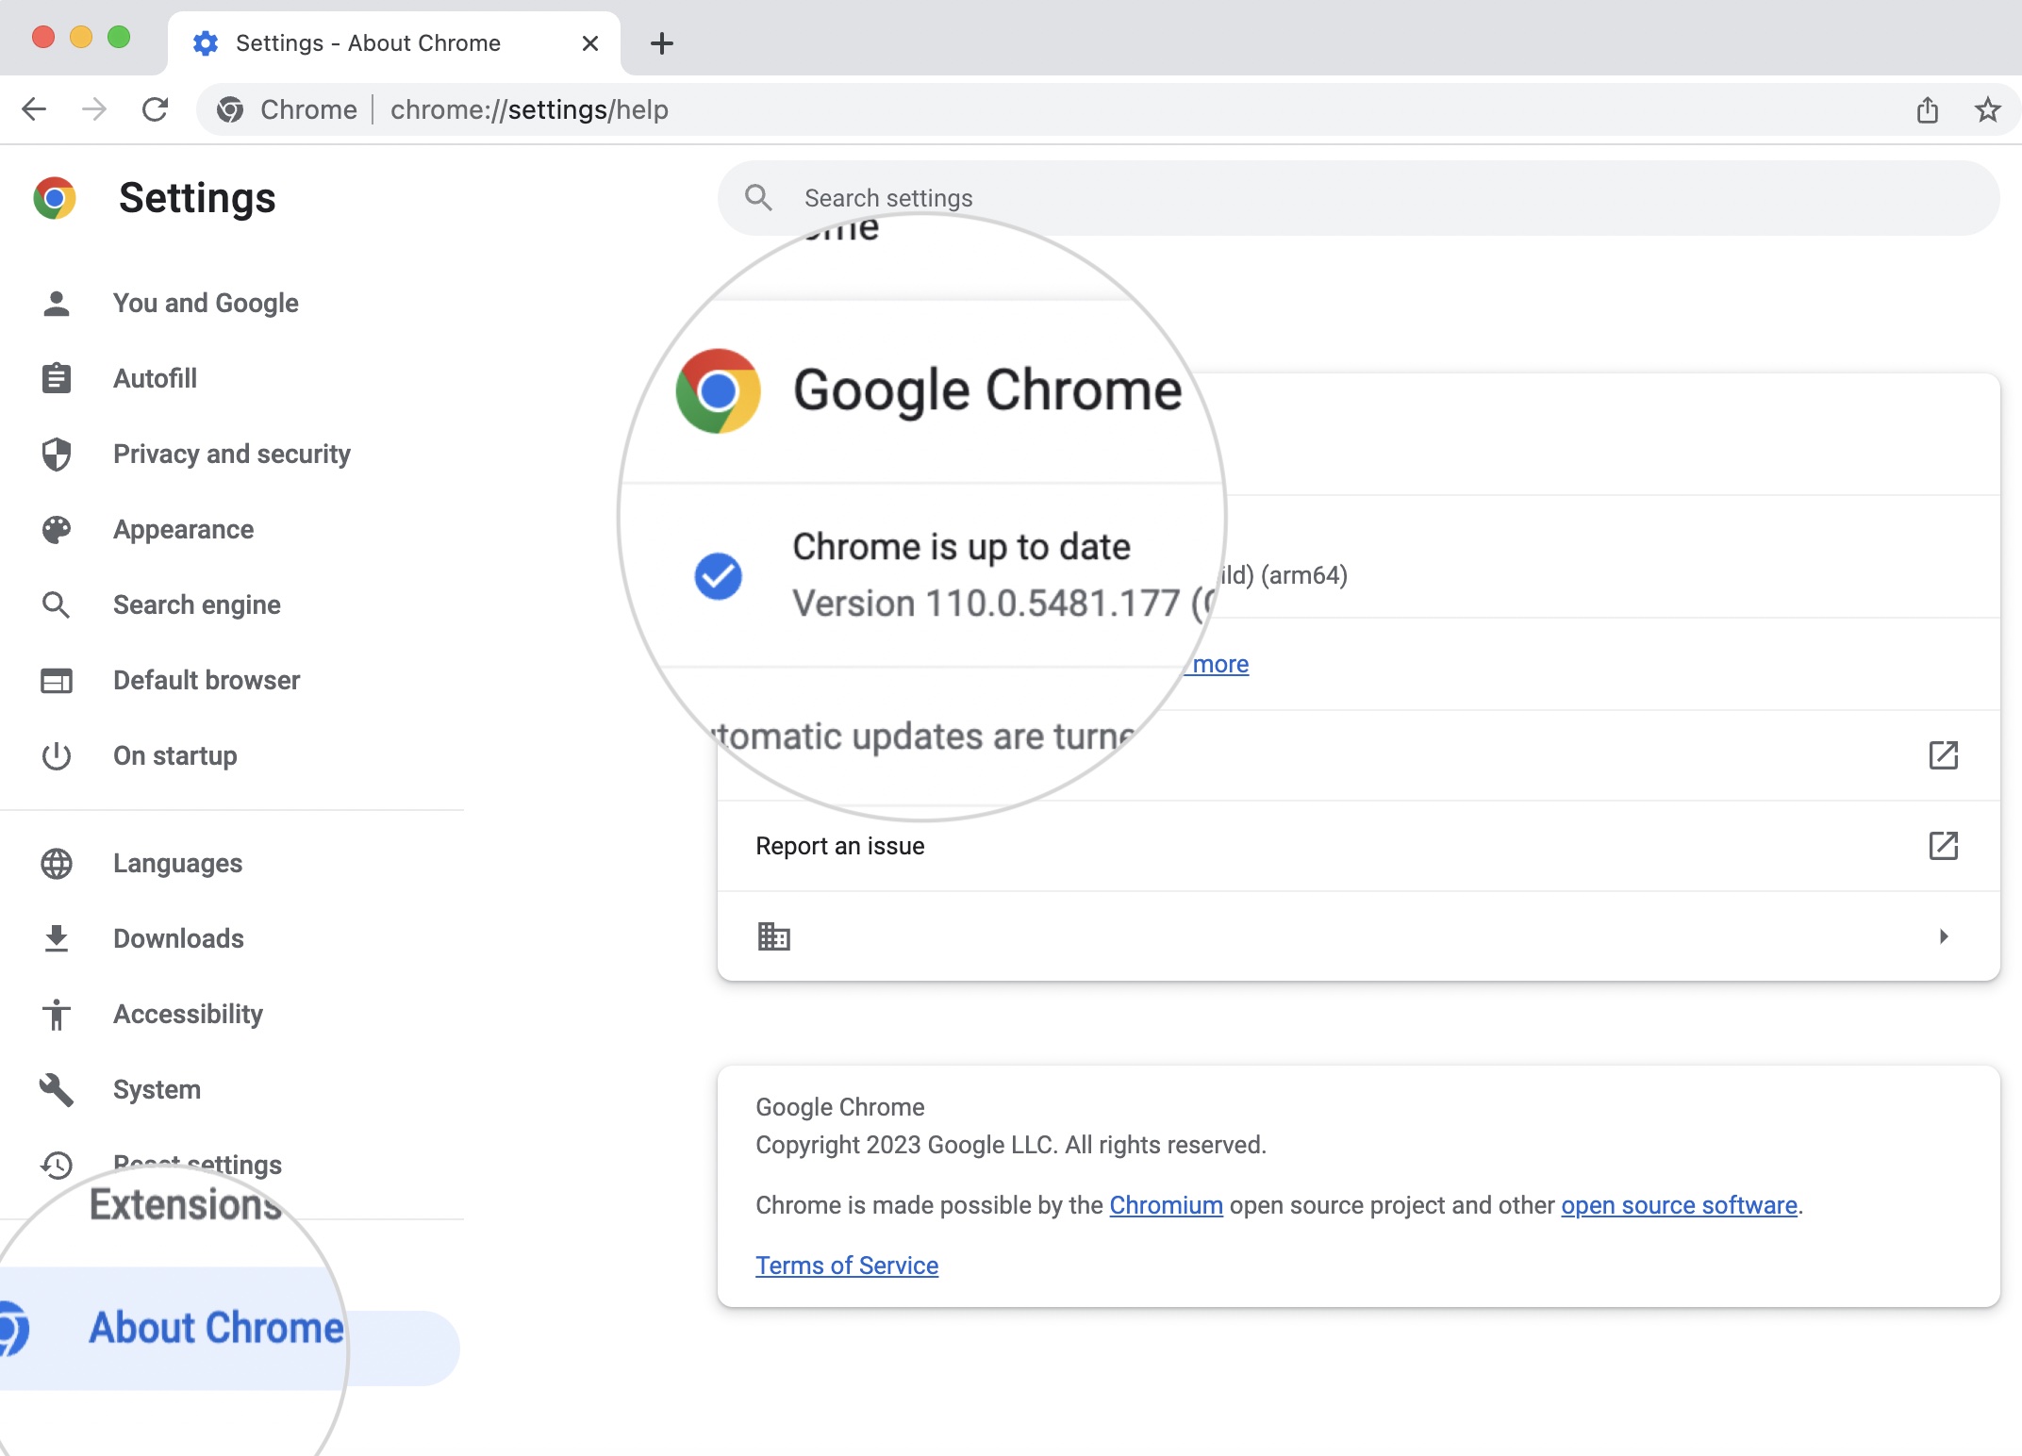Go to Privacy and security
2022x1456 pixels.
(231, 454)
